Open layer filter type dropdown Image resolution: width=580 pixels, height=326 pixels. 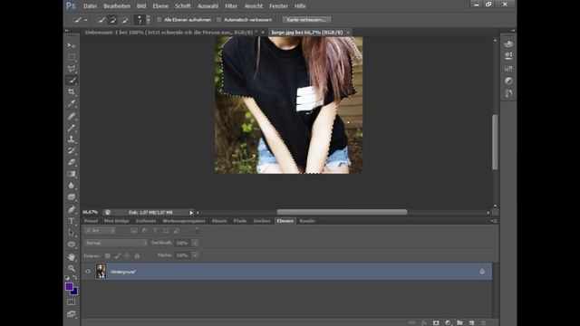click(100, 231)
